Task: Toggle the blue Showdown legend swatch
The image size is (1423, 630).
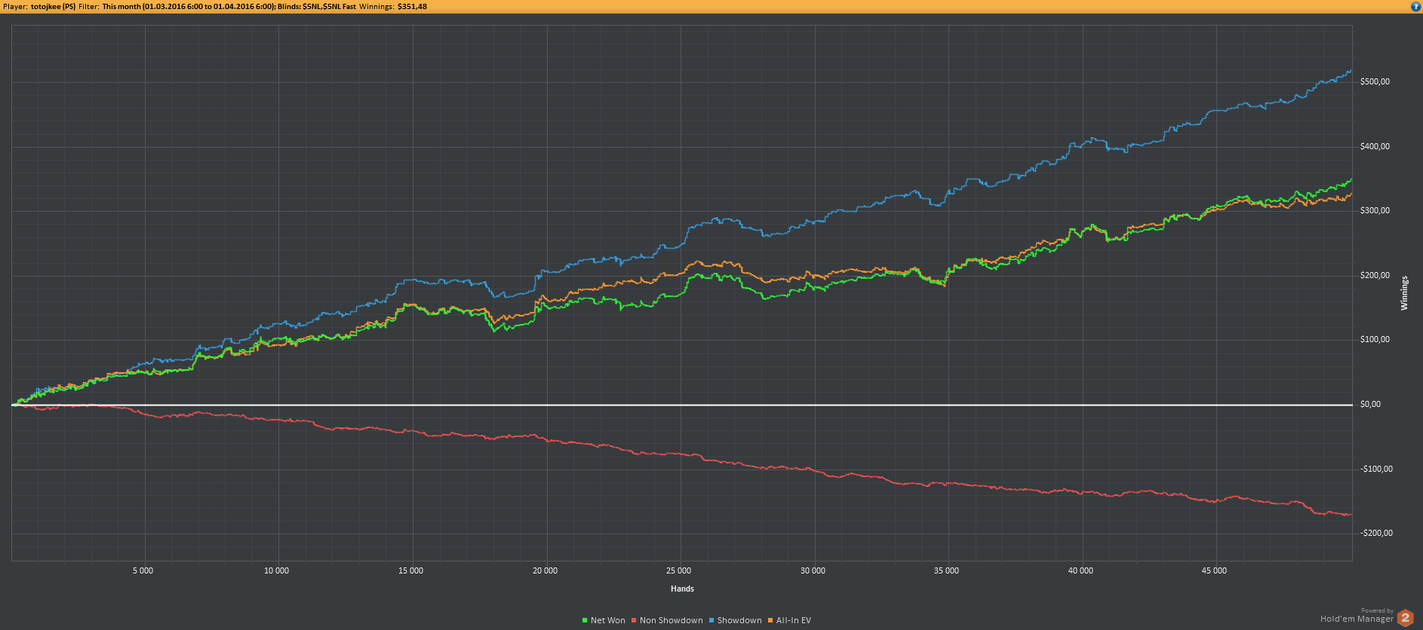Action: pos(711,620)
